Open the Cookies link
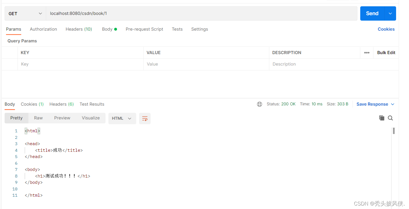Viewport: 409px width, 209px height. tap(386, 29)
